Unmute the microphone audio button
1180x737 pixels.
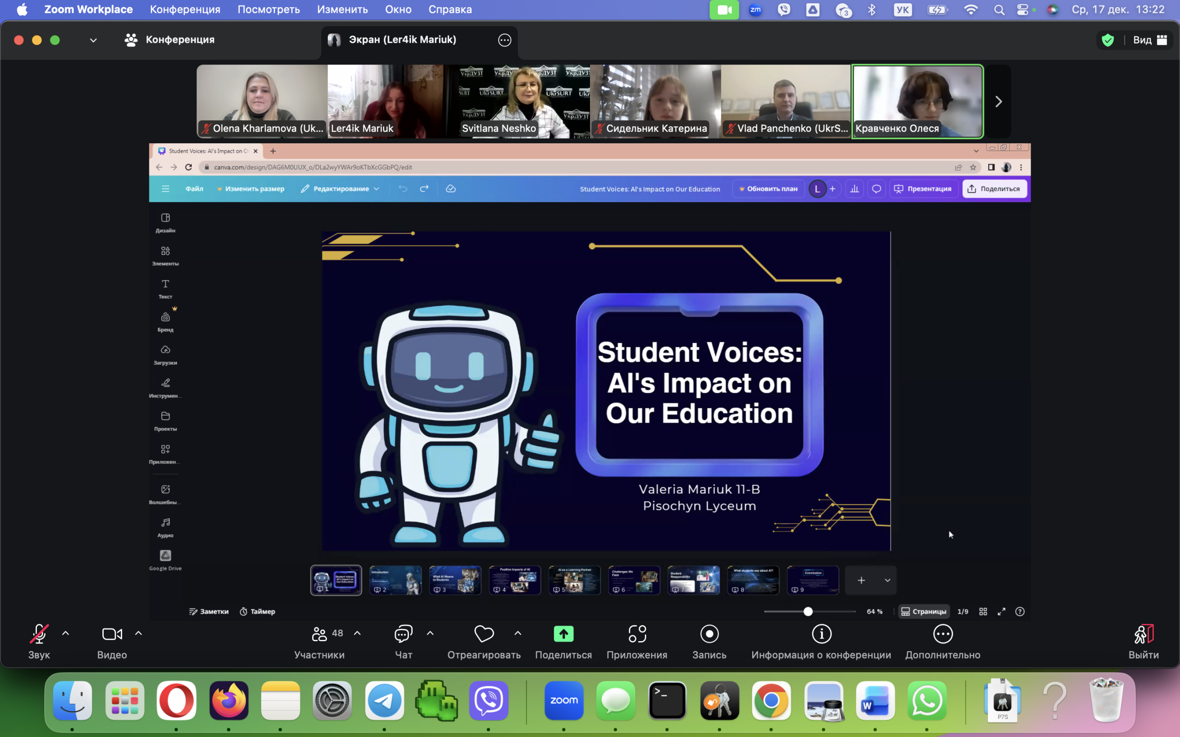(x=39, y=634)
